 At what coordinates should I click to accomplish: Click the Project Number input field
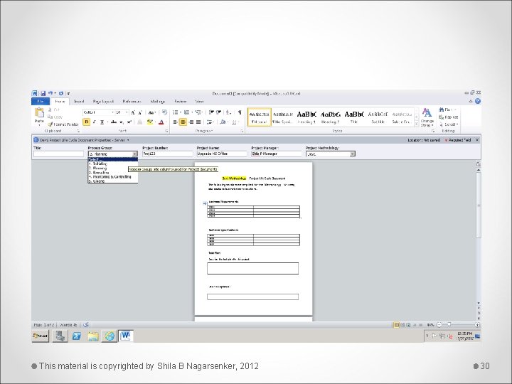click(168, 154)
